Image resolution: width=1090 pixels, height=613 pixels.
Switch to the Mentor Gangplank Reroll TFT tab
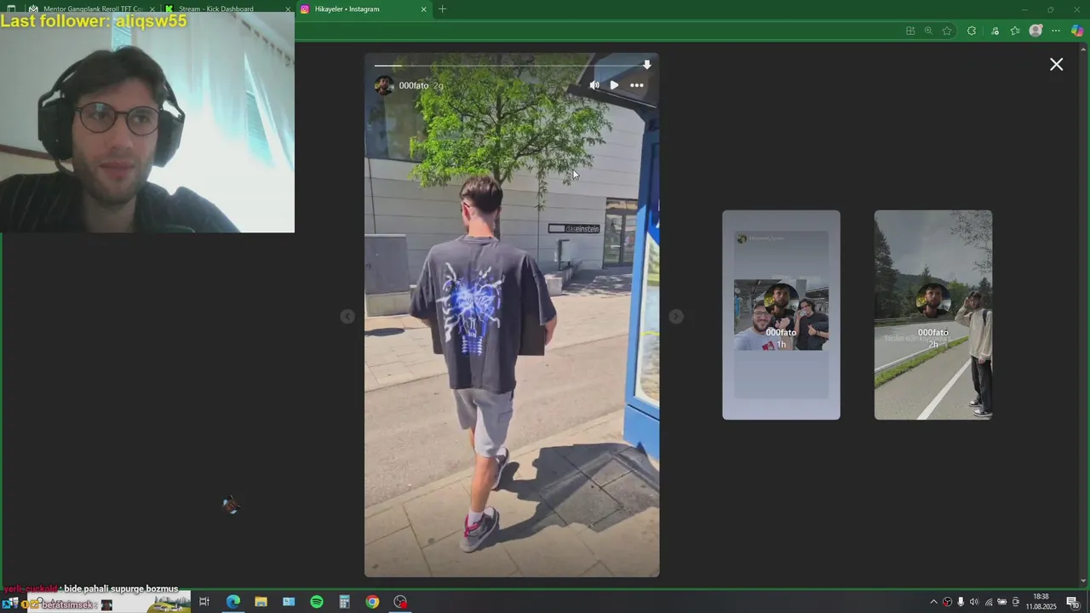[92, 9]
